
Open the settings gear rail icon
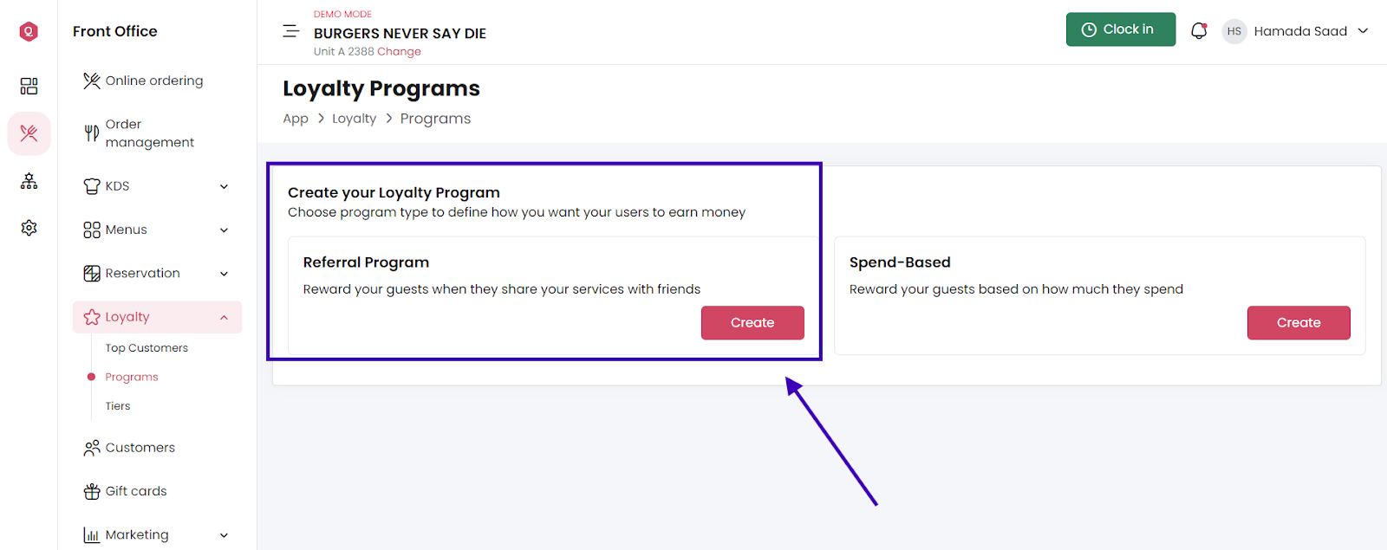coord(29,228)
